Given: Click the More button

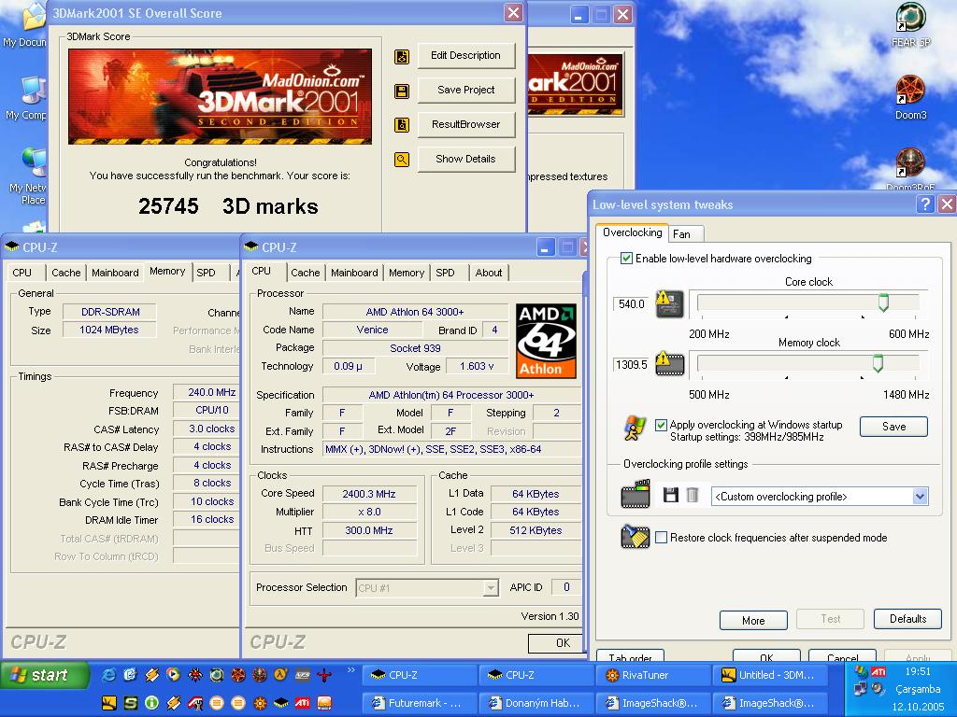Looking at the screenshot, I should 753,620.
